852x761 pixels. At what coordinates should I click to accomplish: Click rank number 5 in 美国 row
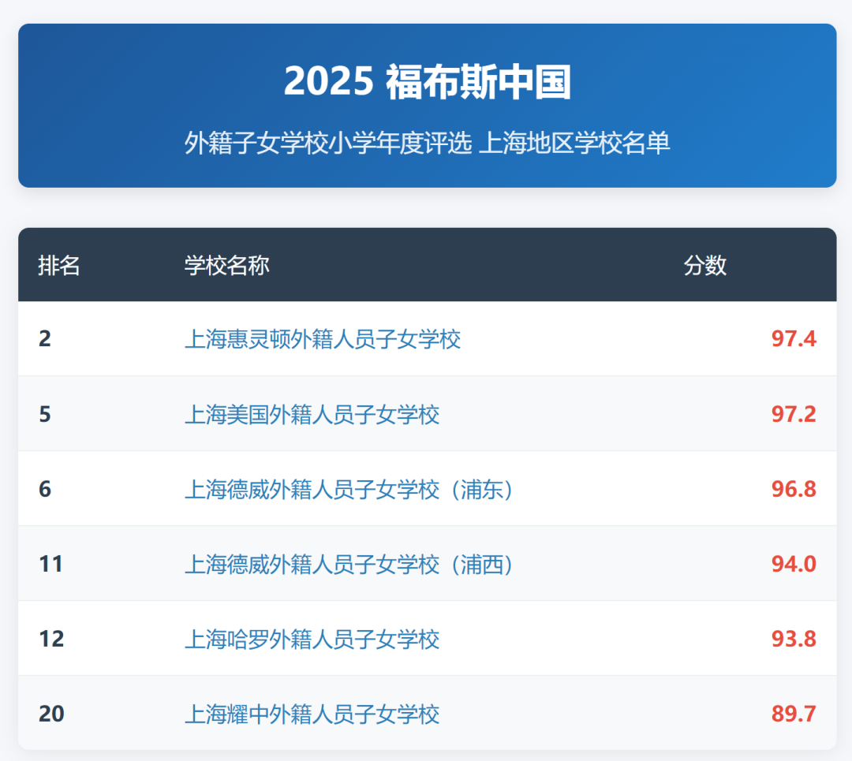click(45, 415)
